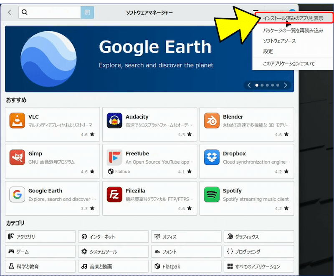The image size is (334, 276).
Task: Click パッケージの一覧を再読み込み
Action: pos(292,30)
